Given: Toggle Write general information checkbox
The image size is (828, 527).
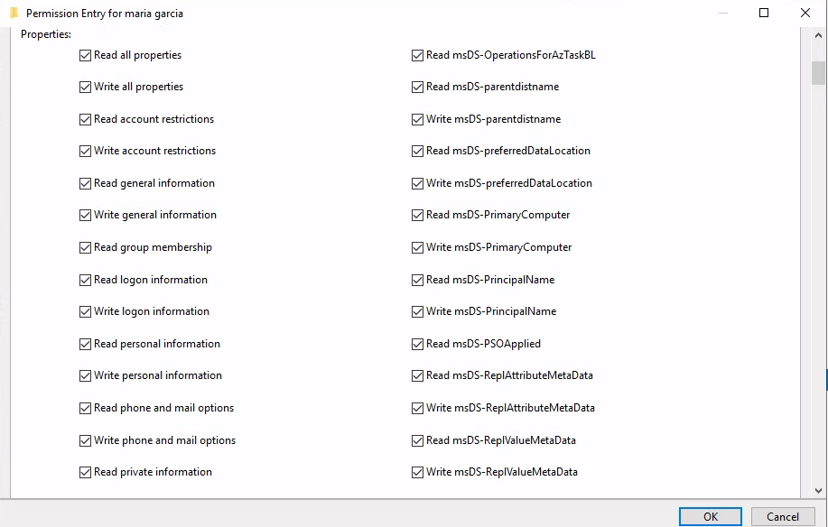Looking at the screenshot, I should 85,216.
